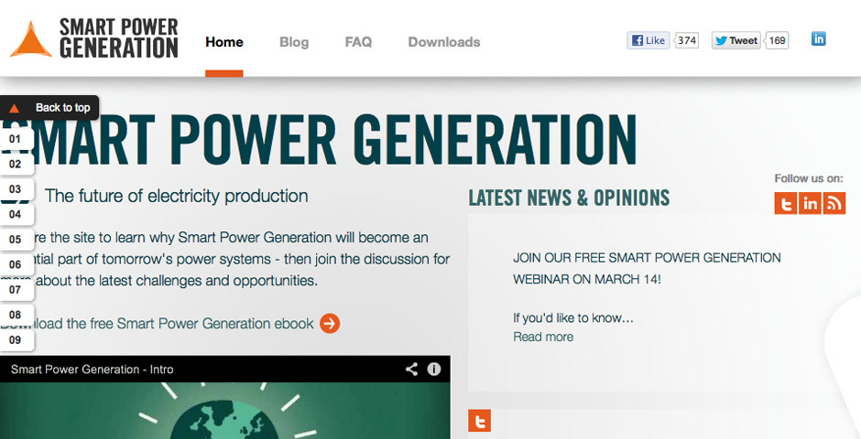Click the video share icon
The width and height of the screenshot is (861, 439).
(412, 369)
